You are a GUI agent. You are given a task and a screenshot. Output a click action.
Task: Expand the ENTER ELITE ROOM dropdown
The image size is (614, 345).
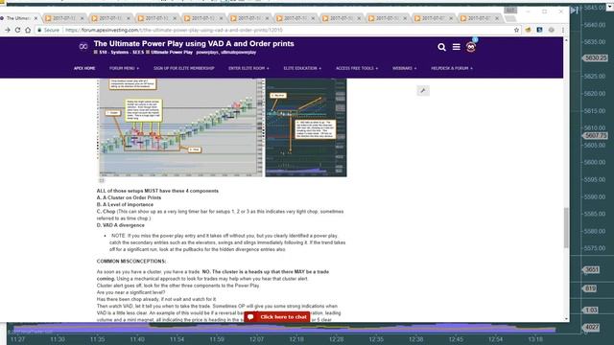point(248,68)
